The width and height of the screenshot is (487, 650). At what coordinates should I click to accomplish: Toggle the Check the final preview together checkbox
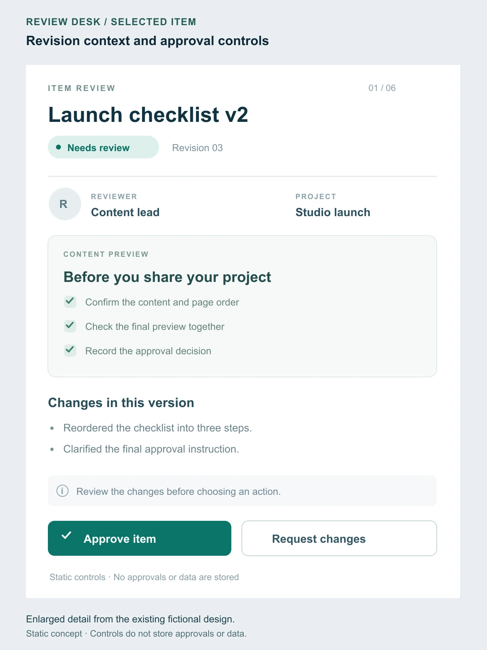[70, 326]
